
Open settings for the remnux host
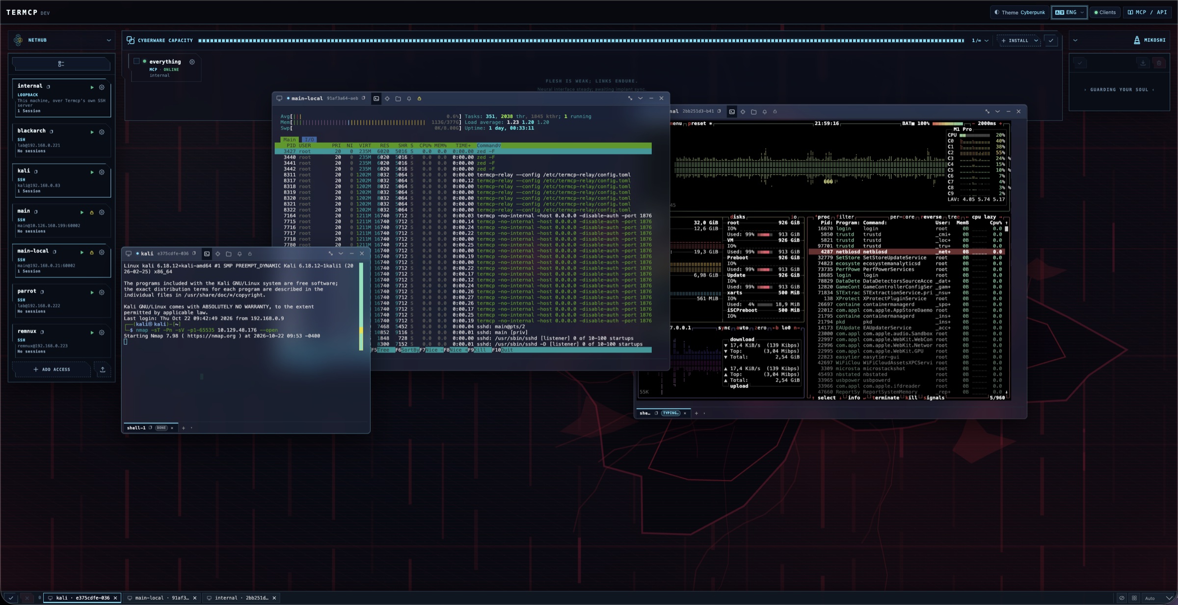point(102,333)
